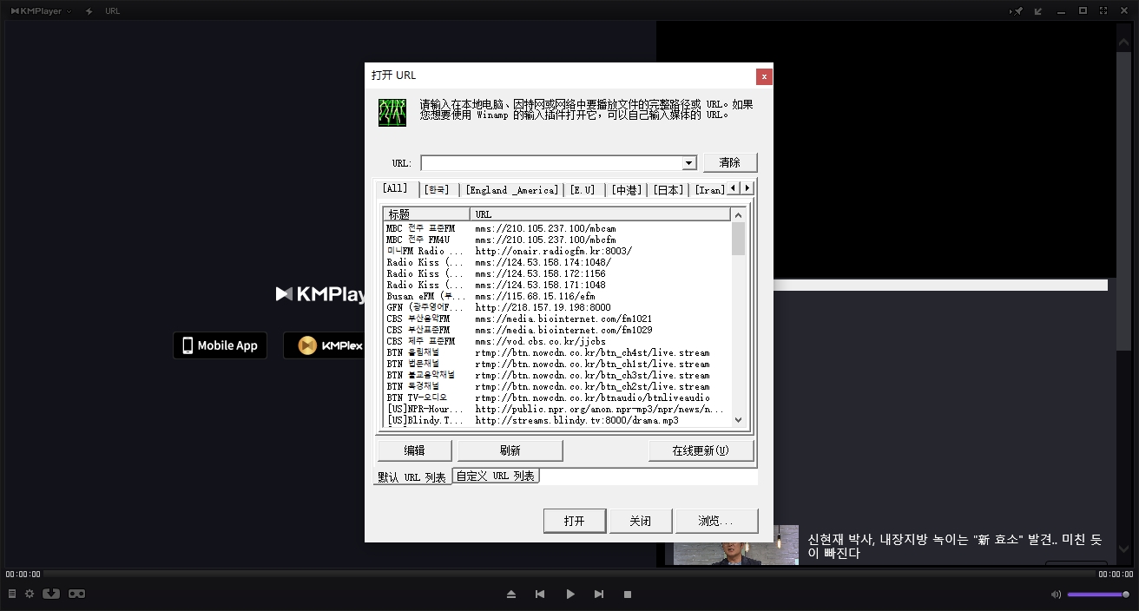This screenshot has width=1139, height=611.
Task: Select the [All] tab
Action: 395,188
